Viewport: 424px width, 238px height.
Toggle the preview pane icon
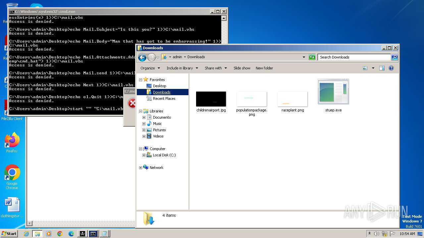click(382, 68)
